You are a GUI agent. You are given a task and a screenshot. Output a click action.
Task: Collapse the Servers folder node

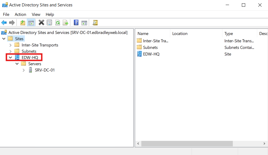pyautogui.click(x=17, y=64)
